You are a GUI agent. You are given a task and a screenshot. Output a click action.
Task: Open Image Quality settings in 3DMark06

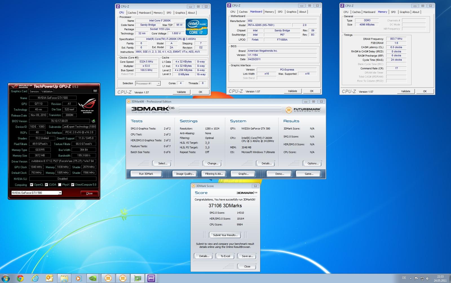[x=185, y=174]
